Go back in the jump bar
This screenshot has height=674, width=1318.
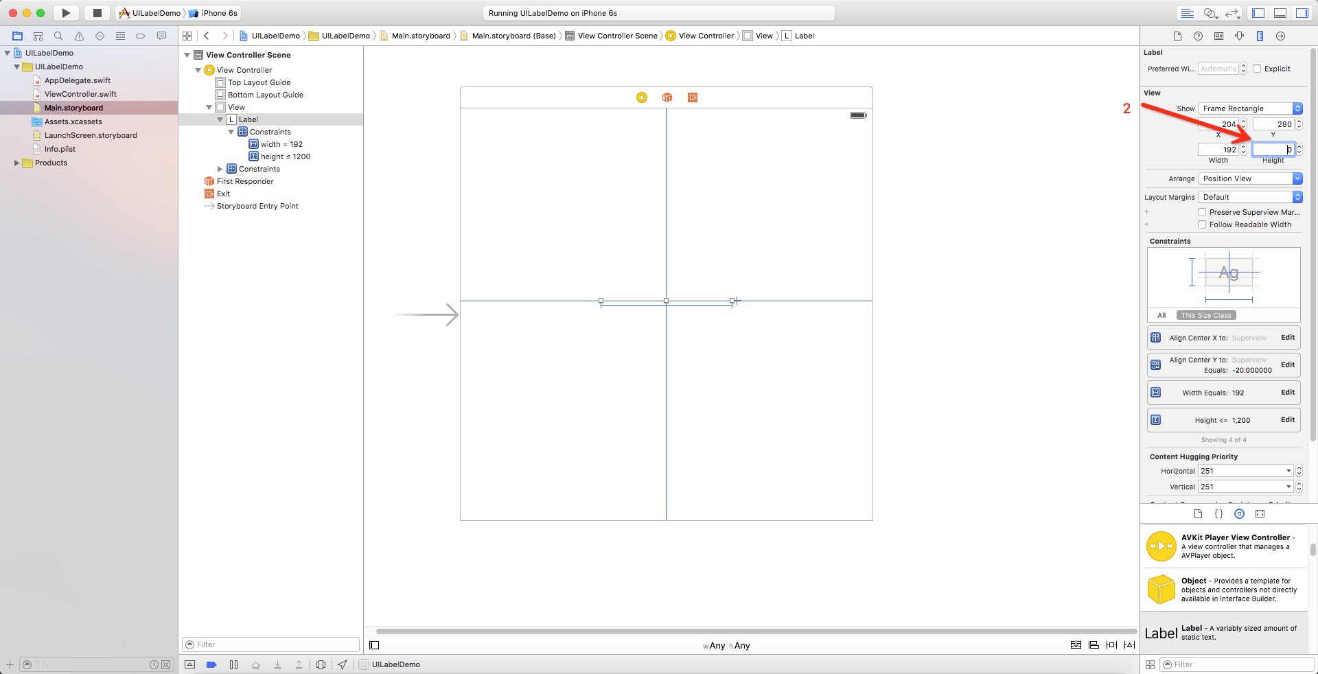tap(207, 36)
